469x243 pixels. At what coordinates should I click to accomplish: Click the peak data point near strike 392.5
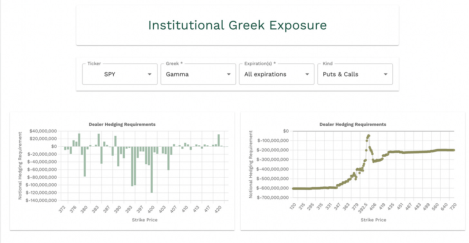coord(369,136)
